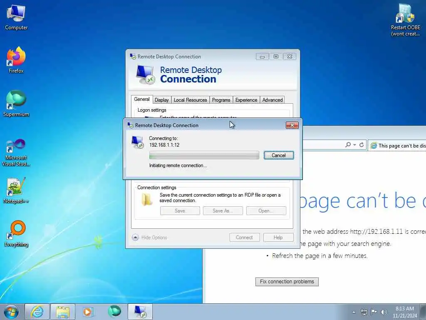Click the connection progress bar

(x=204, y=155)
